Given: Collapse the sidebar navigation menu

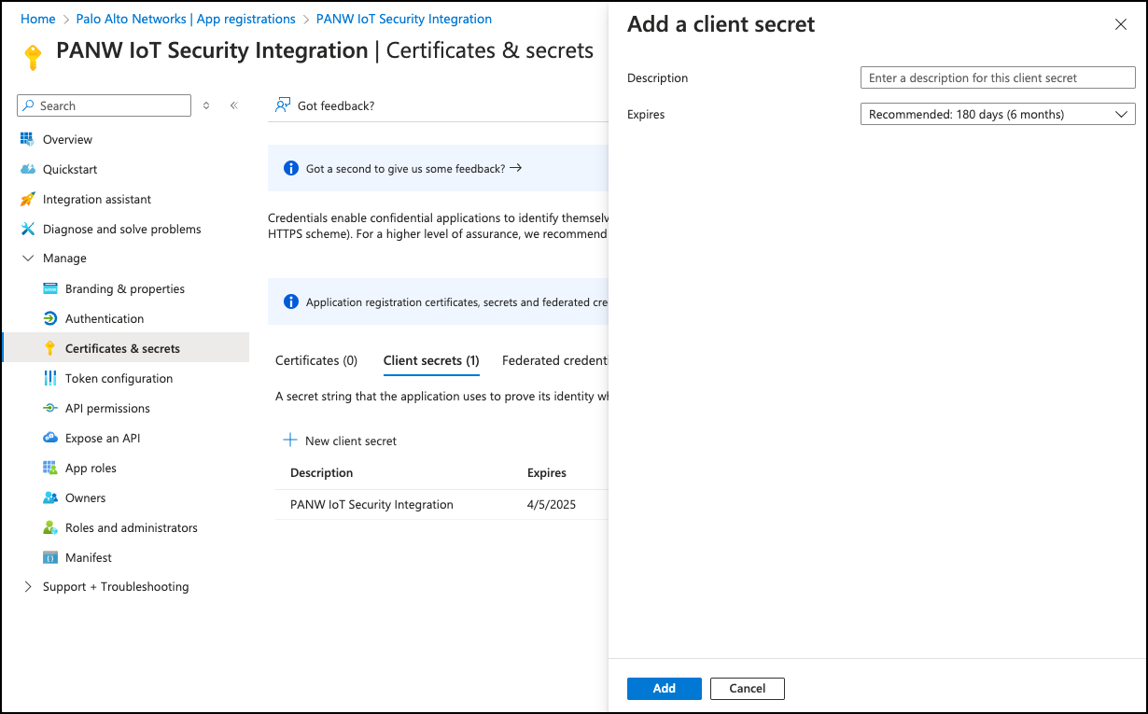Looking at the screenshot, I should tap(233, 105).
